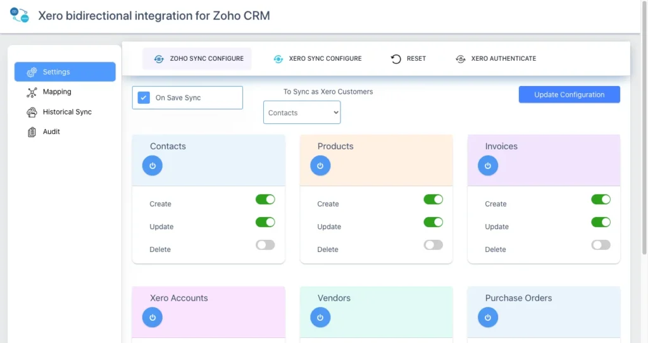
Task: Click the Xero Accounts card heading
Action: coord(179,298)
